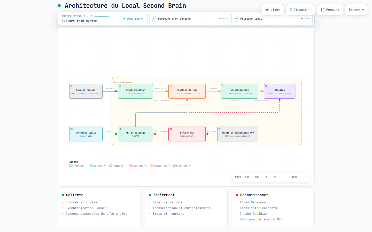Toggle the Message bus legend filter

pyautogui.click(x=160, y=166)
